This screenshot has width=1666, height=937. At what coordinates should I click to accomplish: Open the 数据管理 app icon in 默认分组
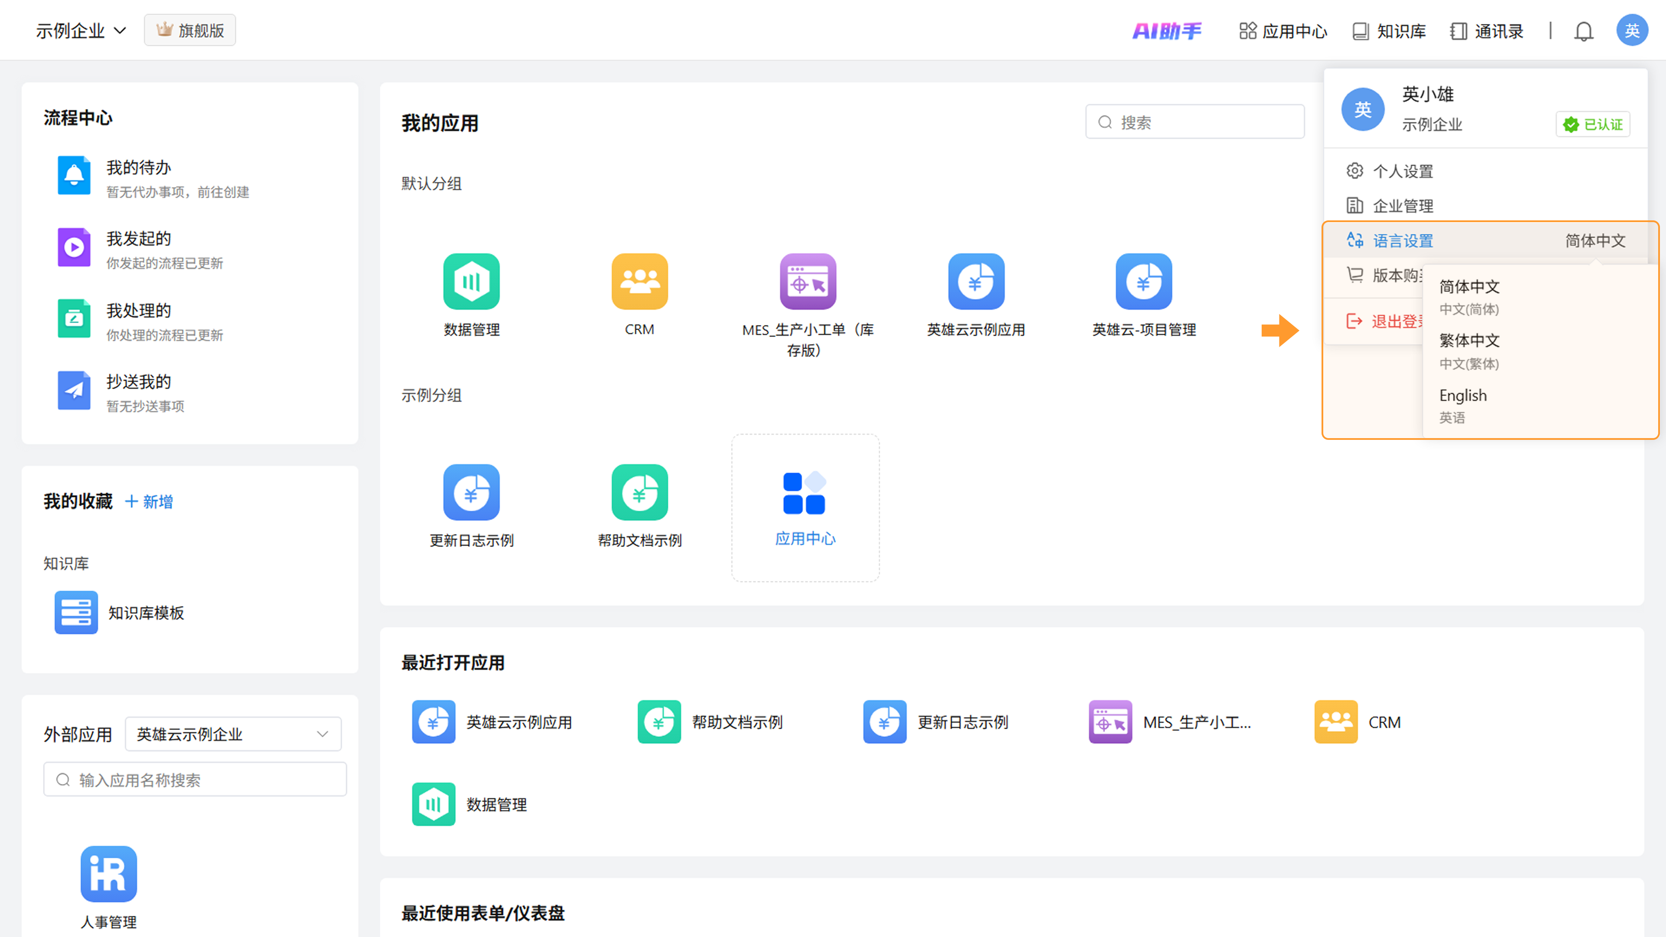tap(472, 281)
